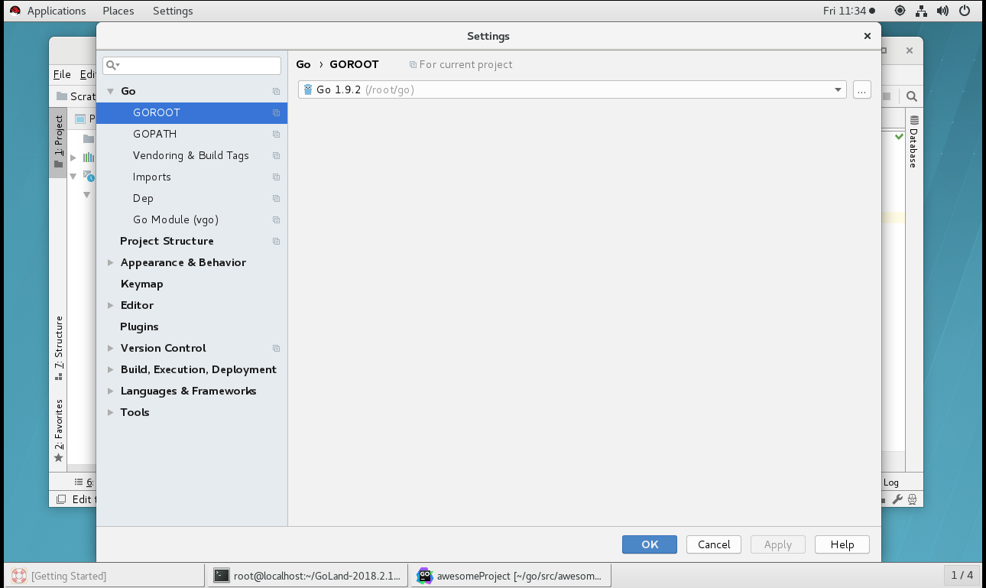Image resolution: width=986 pixels, height=588 pixels.
Task: Click the tool window toggle icon in status bar
Action: tap(61, 499)
